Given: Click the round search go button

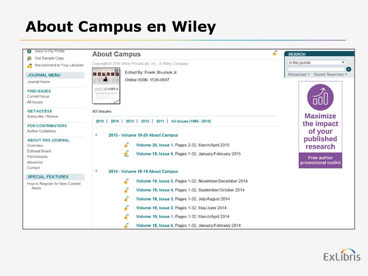Looking at the screenshot, I should click(x=349, y=69).
